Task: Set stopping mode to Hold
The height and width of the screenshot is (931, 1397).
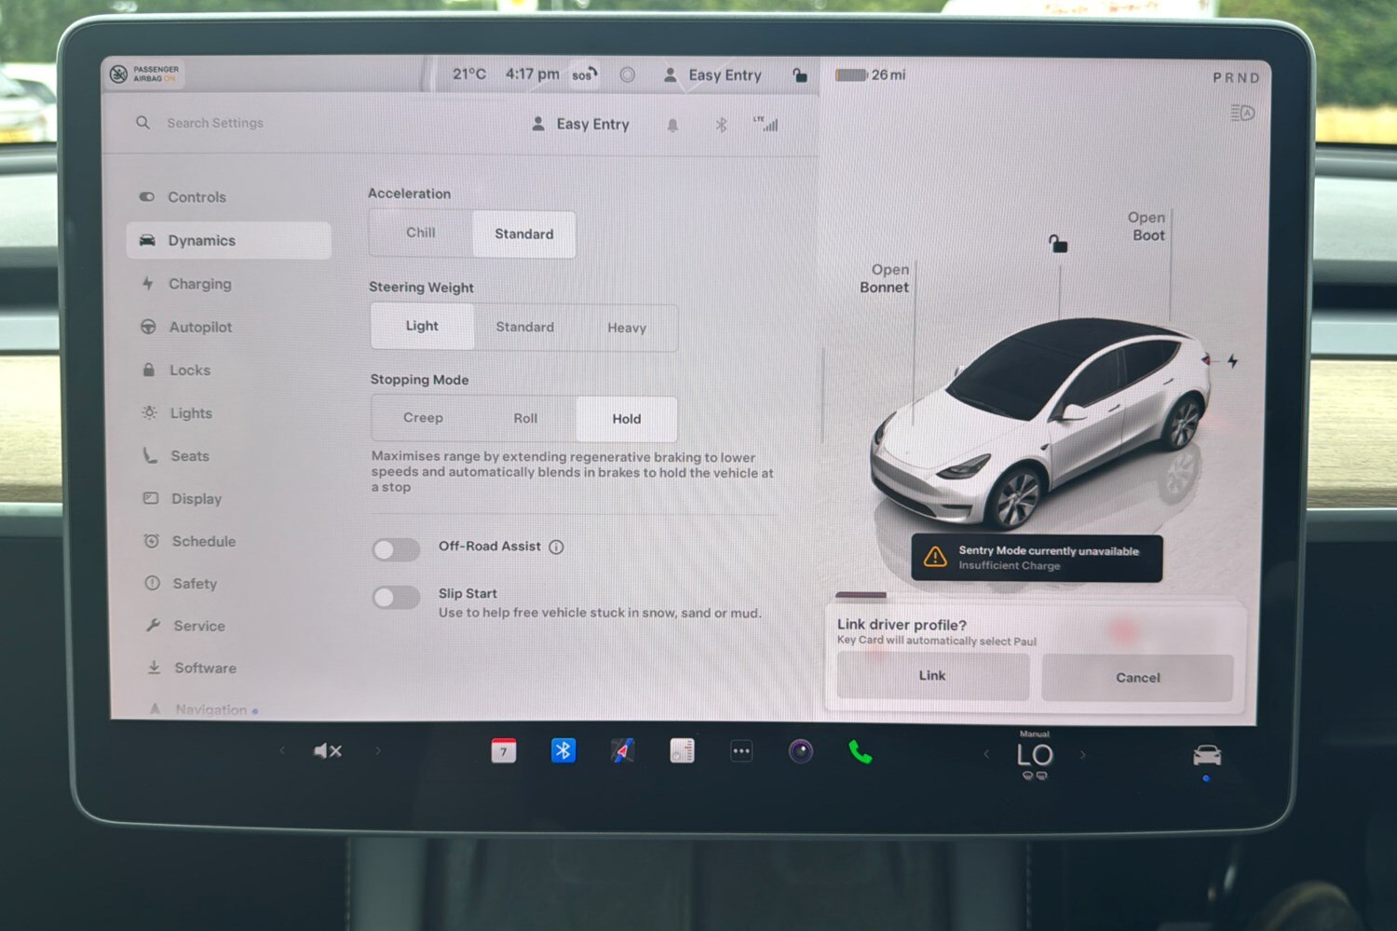Action: coord(627,419)
